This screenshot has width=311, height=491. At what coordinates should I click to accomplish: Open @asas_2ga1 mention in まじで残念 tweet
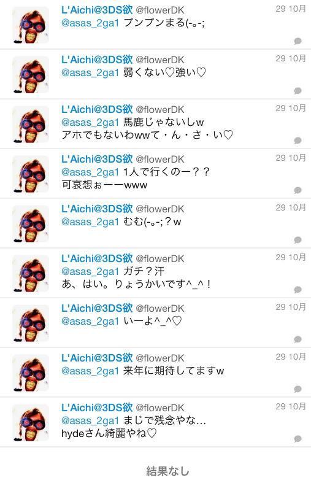point(90,420)
